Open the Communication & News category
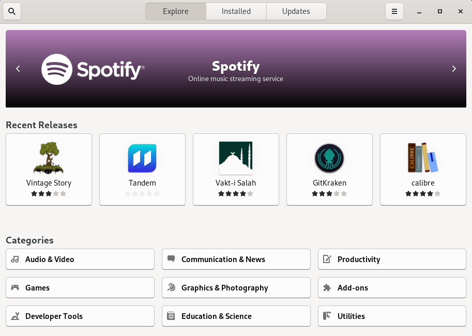This screenshot has height=336, width=472. point(236,259)
